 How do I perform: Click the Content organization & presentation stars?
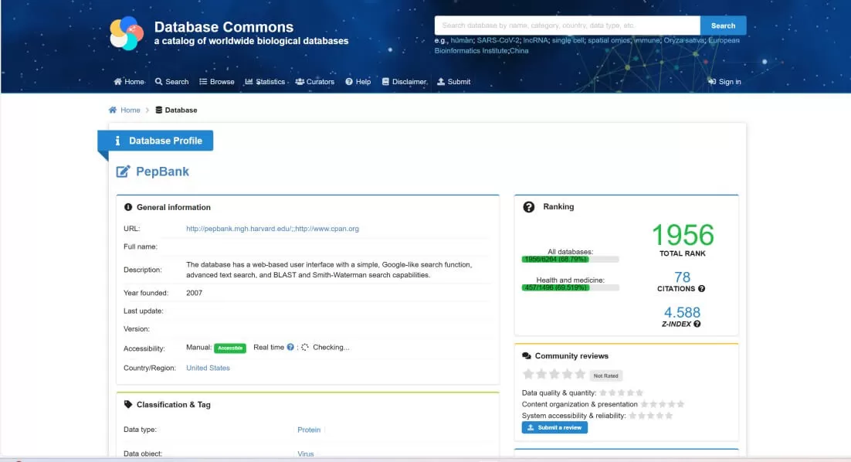click(663, 405)
